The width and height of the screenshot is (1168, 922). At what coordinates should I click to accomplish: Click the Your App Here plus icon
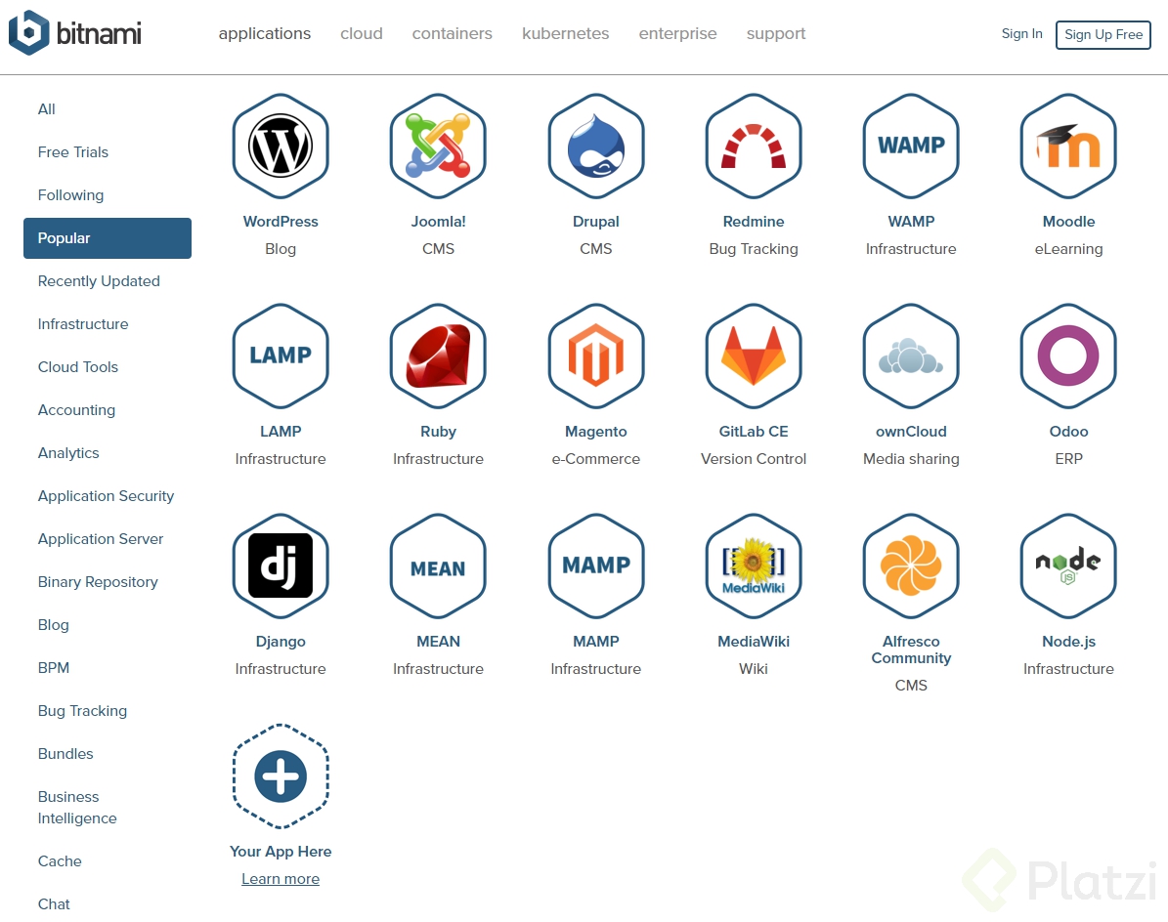tap(281, 775)
